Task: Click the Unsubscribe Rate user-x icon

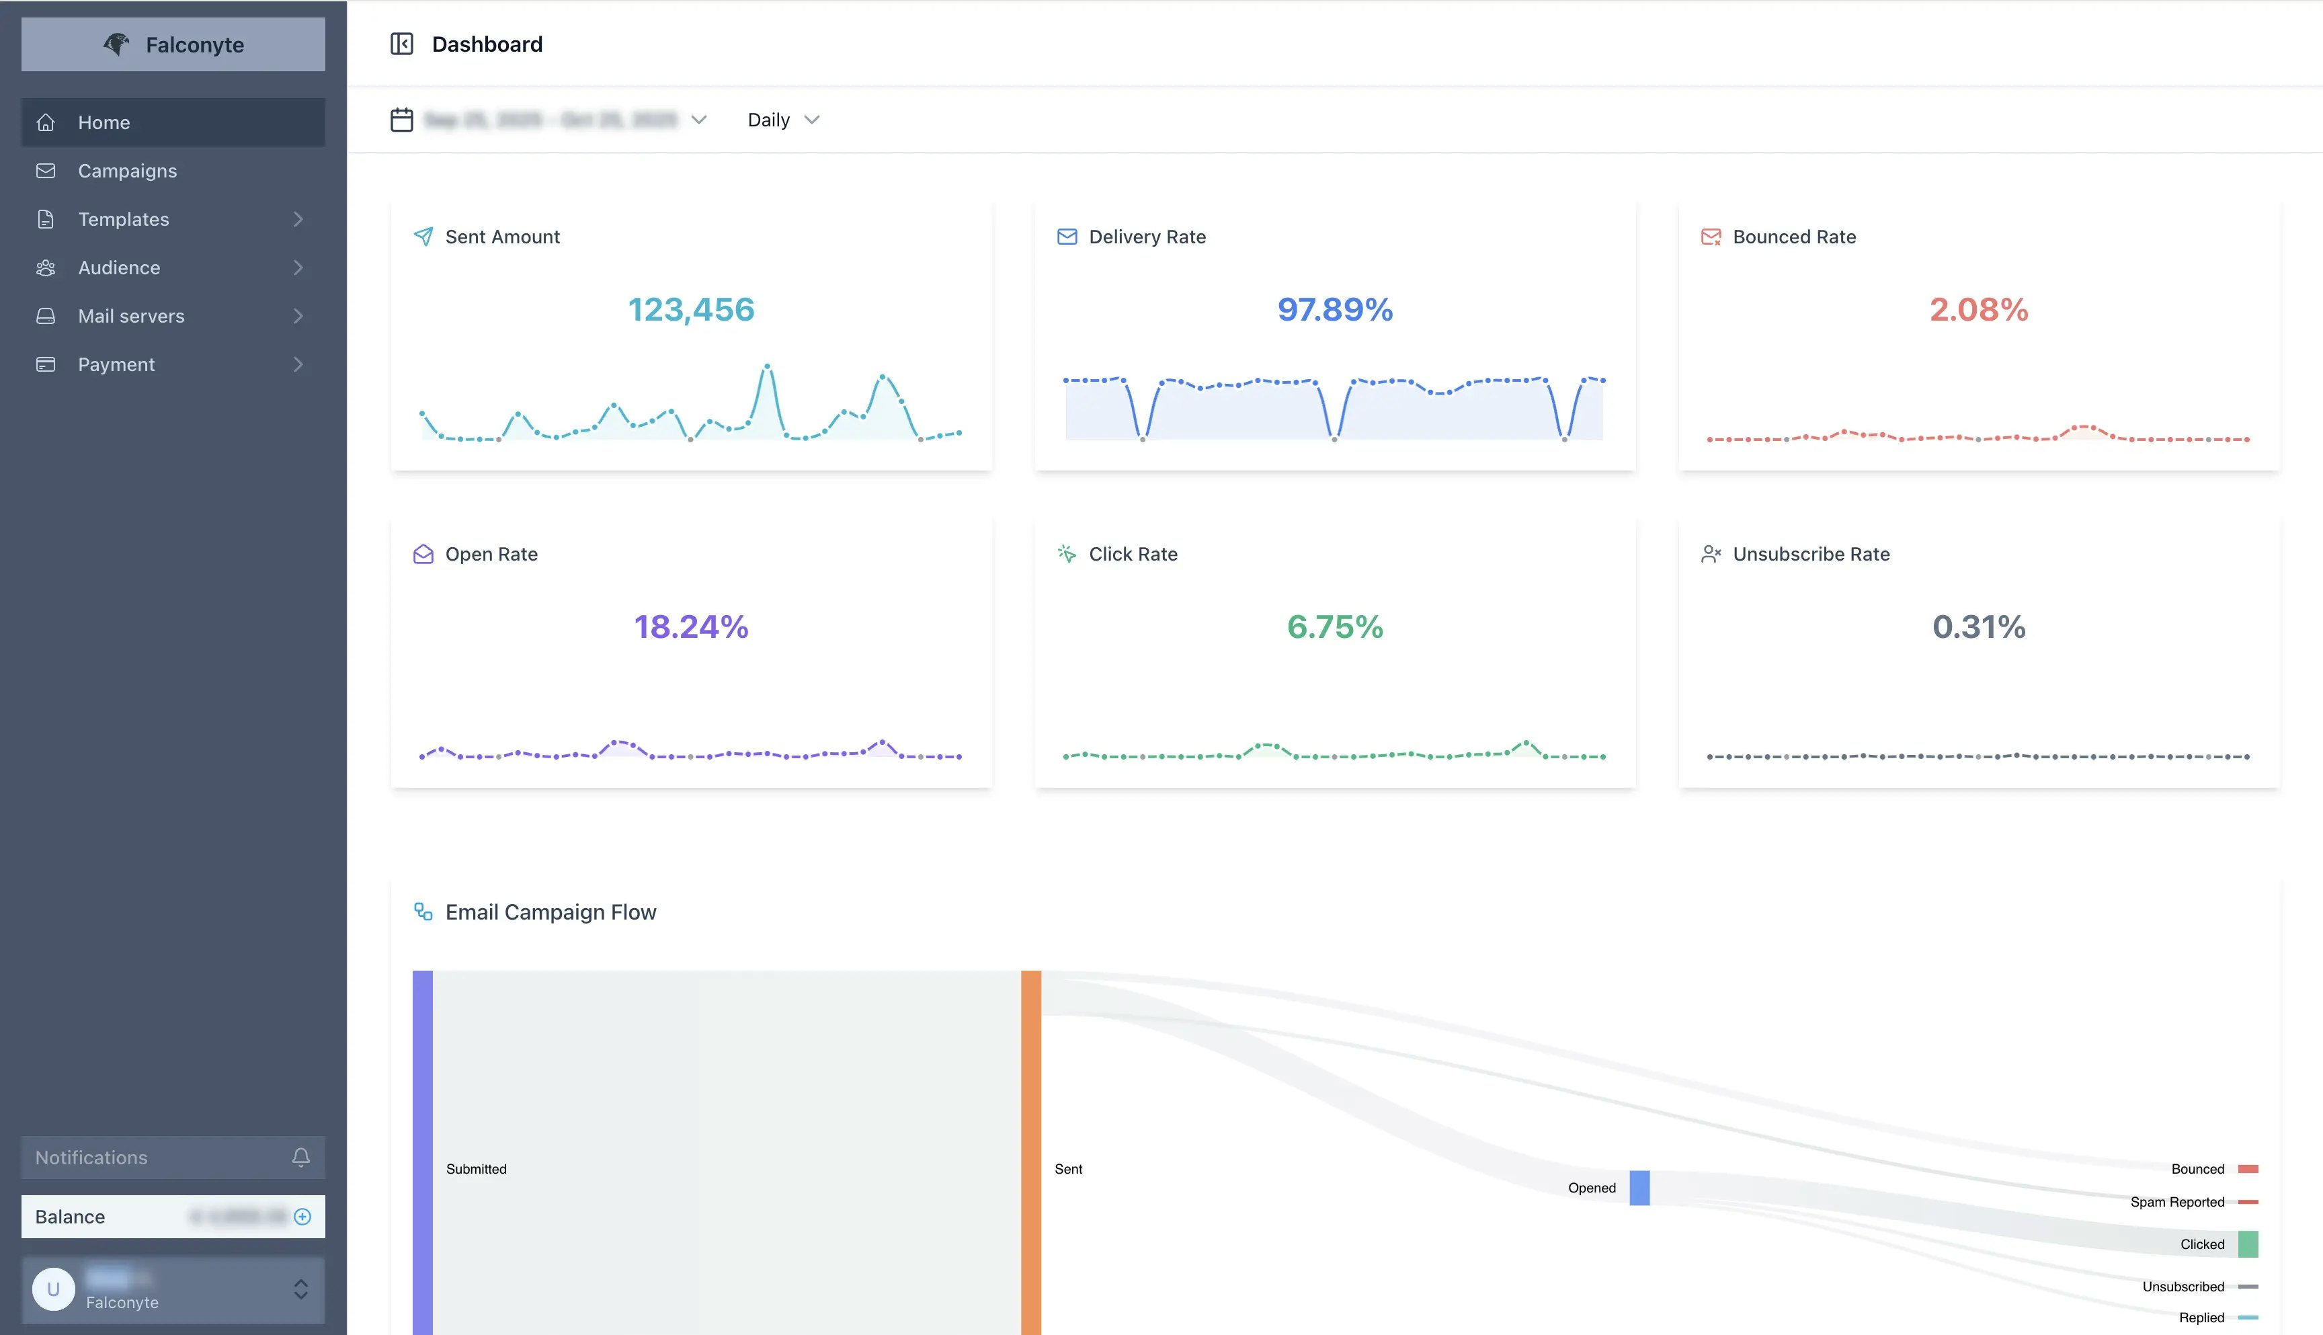Action: (1711, 554)
